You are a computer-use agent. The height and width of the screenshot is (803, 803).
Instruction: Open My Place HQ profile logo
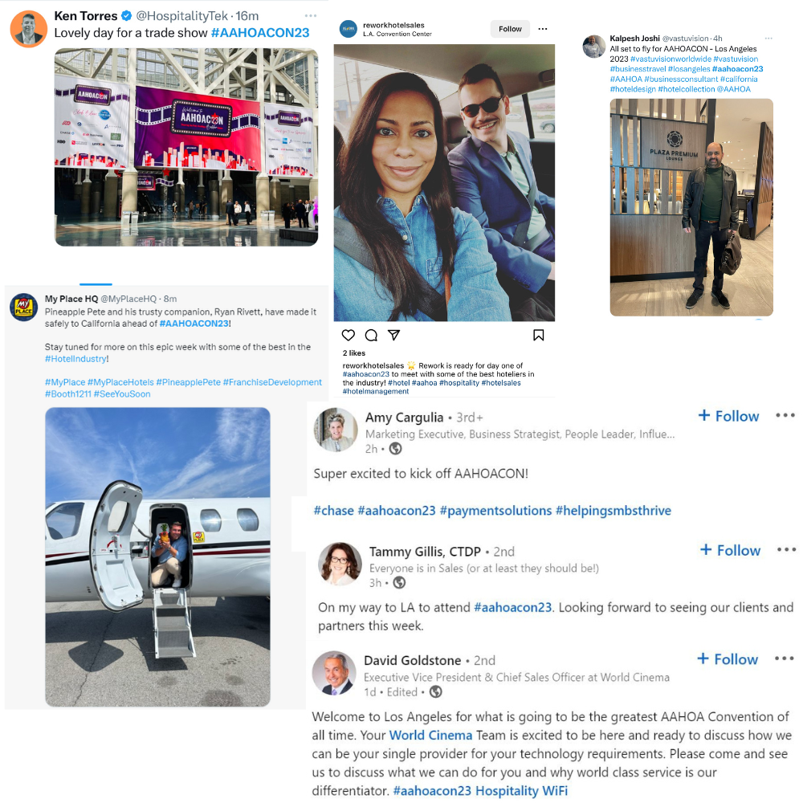tap(24, 308)
